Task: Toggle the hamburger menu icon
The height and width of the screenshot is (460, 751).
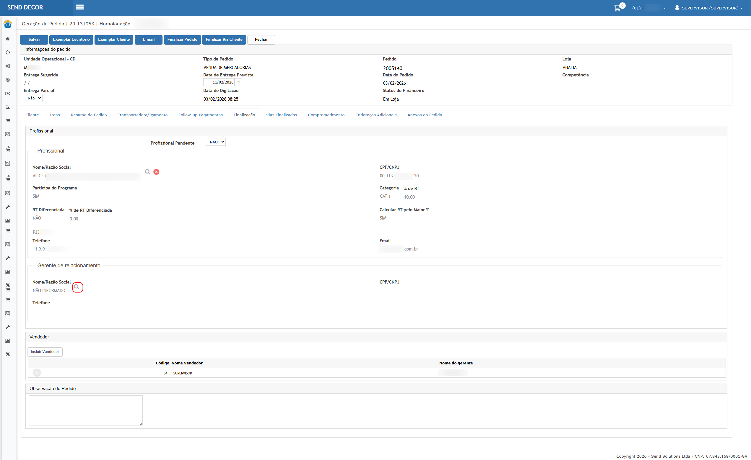Action: [80, 7]
